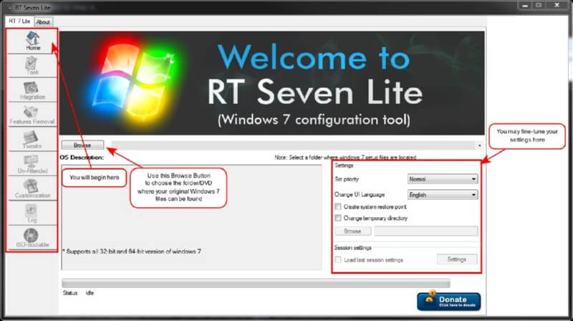Viewport: 573px width, 321px height.
Task: Open the Un-Attended section
Action: click(32, 164)
